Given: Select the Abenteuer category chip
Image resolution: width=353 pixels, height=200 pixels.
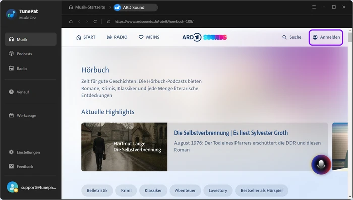Looking at the screenshot, I should point(185,190).
